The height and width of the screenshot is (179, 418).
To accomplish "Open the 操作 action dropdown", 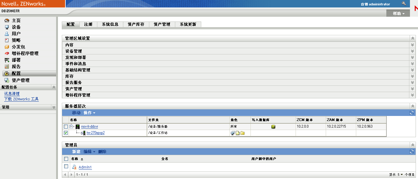I will tap(90, 113).
